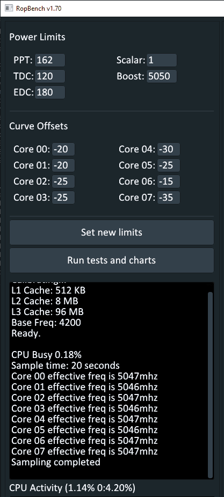Viewport: 224px width, 497px height.
Task: Click the Sampling completed log line
Action: click(56, 462)
